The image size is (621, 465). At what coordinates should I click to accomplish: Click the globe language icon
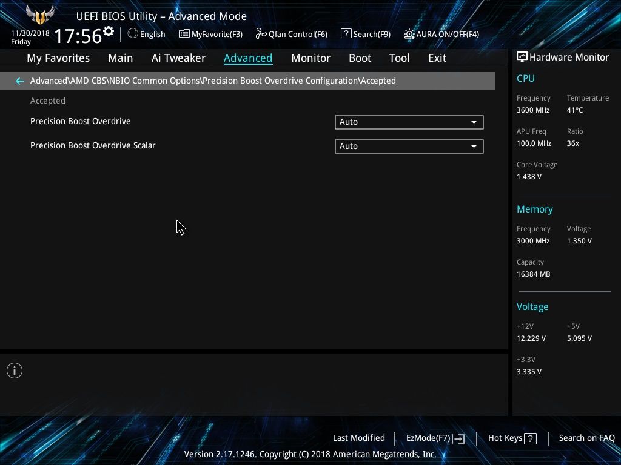133,34
